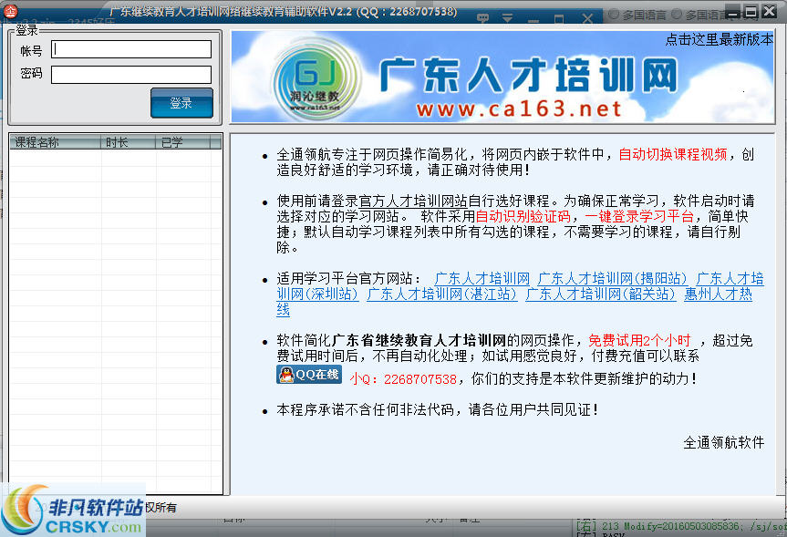Click the 帐号 account input field
787x537 pixels.
pyautogui.click(x=131, y=49)
